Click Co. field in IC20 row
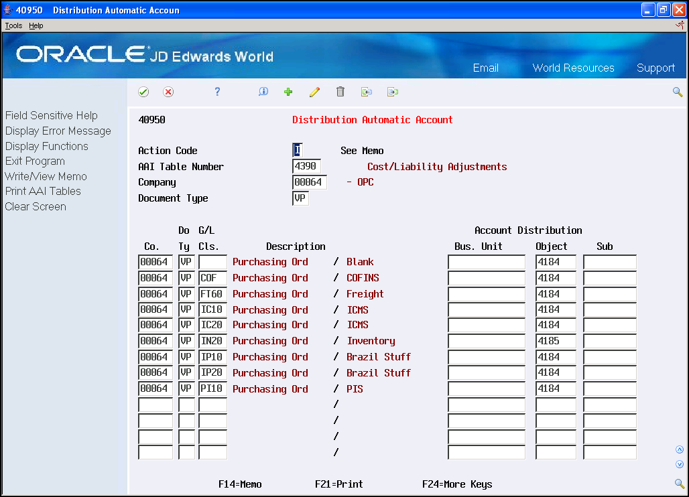This screenshot has width=689, height=497. (x=155, y=326)
